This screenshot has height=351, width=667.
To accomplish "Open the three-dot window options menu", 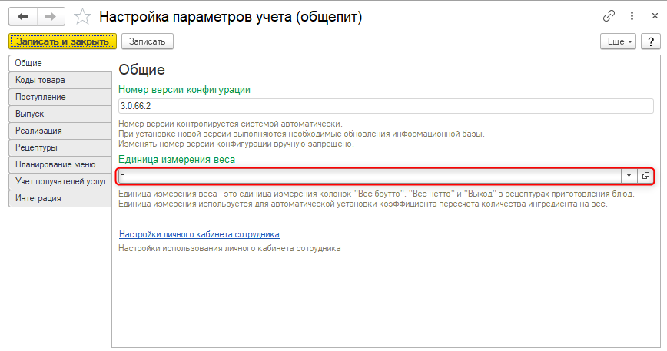I will point(632,16).
